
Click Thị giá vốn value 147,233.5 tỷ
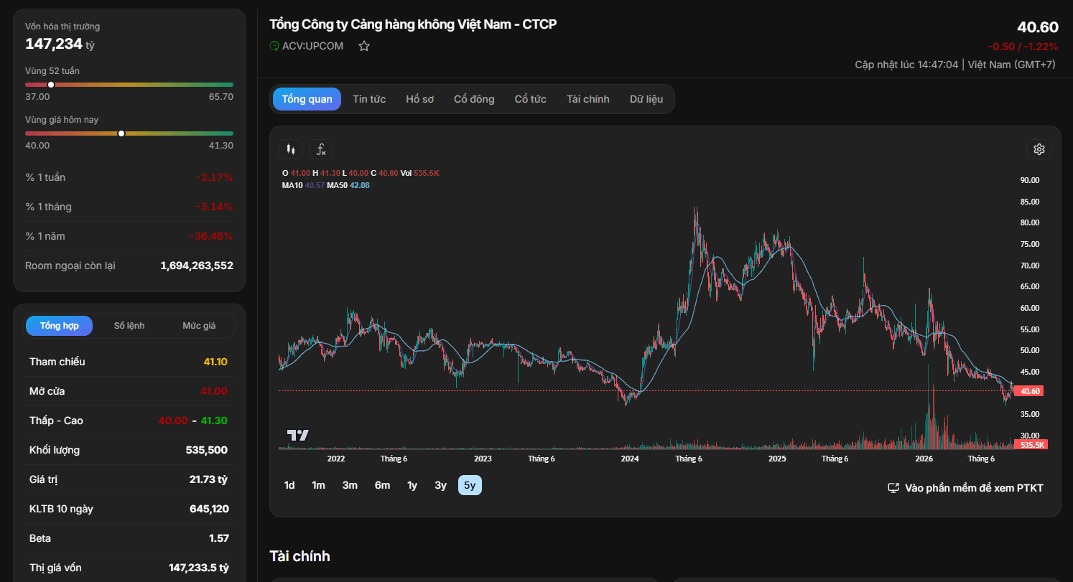coord(199,568)
